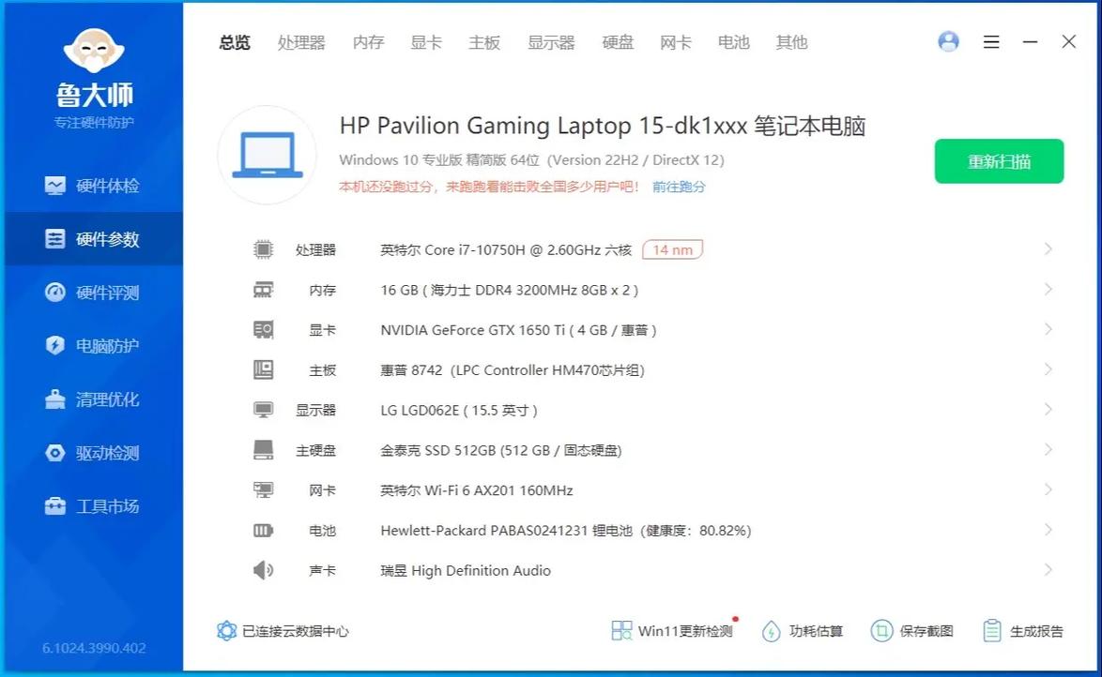Switch to the 总览 tab
Viewport: 1102px width, 677px height.
tap(235, 42)
